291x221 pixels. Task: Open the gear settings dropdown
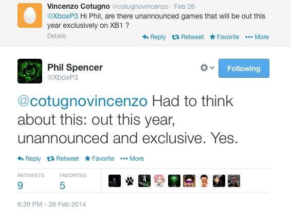[x=207, y=67]
